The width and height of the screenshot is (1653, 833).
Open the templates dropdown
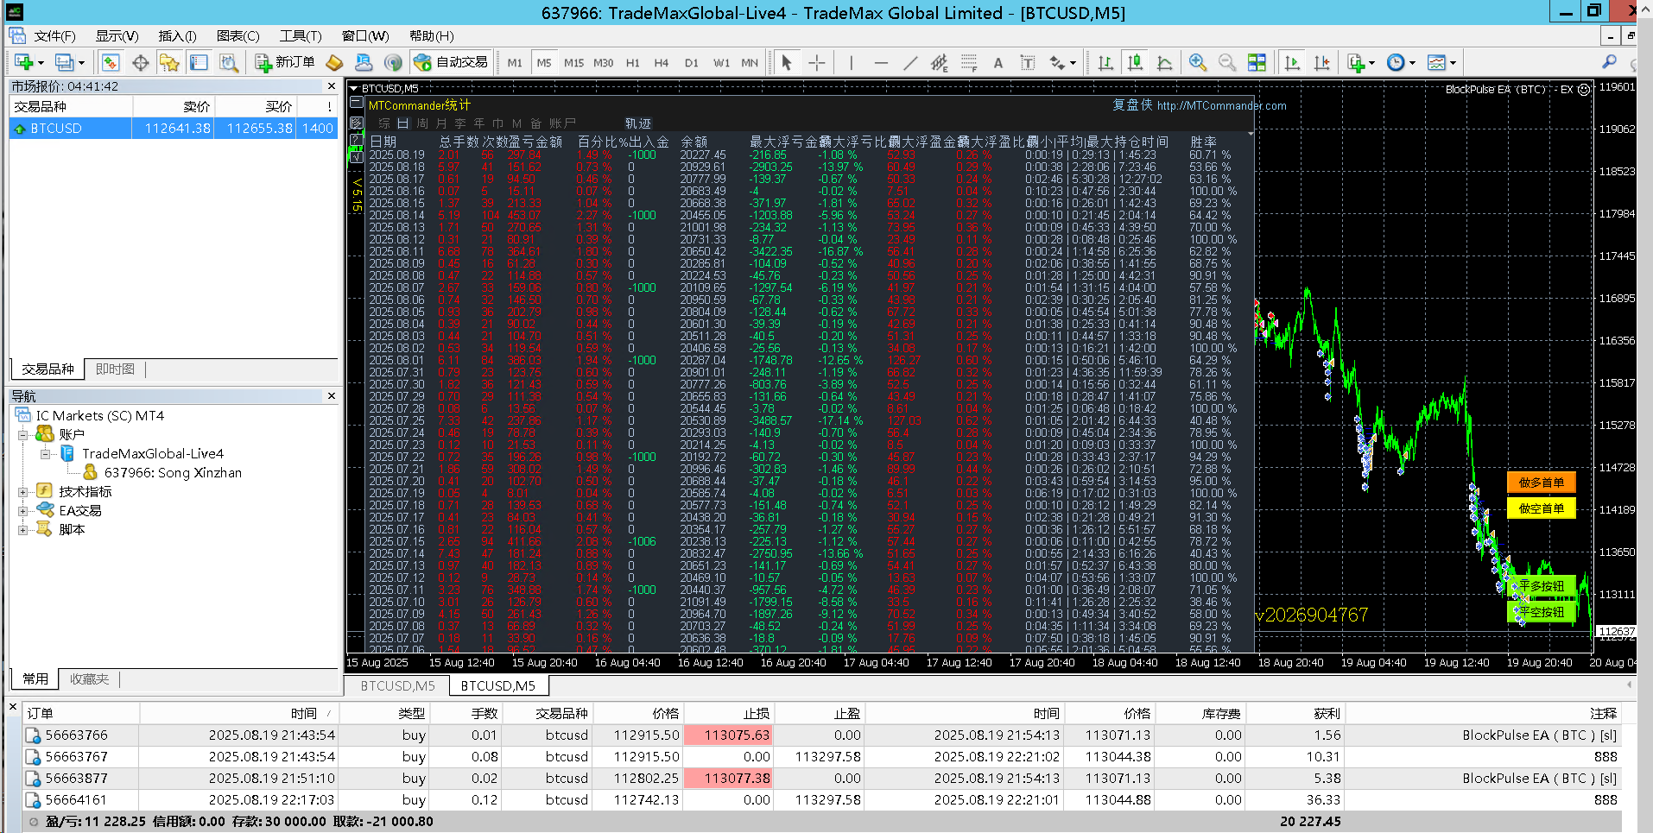1453,63
